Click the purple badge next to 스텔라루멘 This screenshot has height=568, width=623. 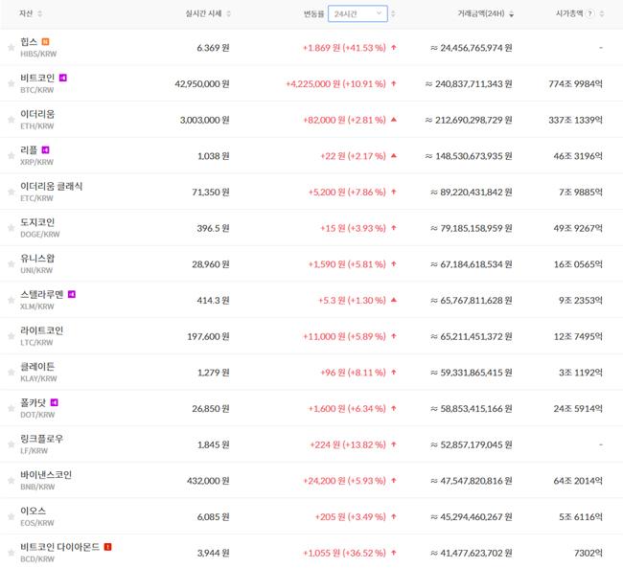72,294
